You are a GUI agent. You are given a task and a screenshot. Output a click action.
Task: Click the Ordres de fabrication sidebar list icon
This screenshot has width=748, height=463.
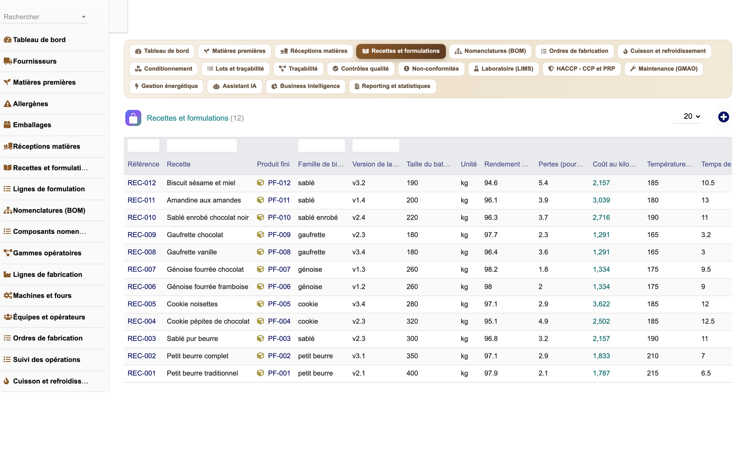[x=7, y=338]
